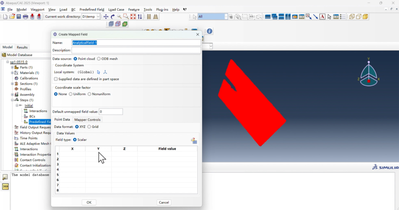The height and width of the screenshot is (210, 399).
Task: Click the Default unmapped field value box
Action: click(110, 112)
